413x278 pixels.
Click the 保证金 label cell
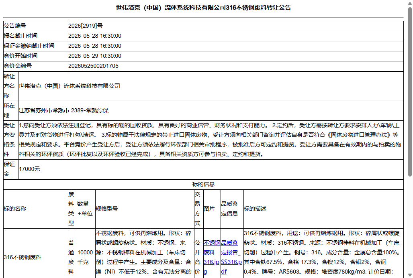pos(11,169)
